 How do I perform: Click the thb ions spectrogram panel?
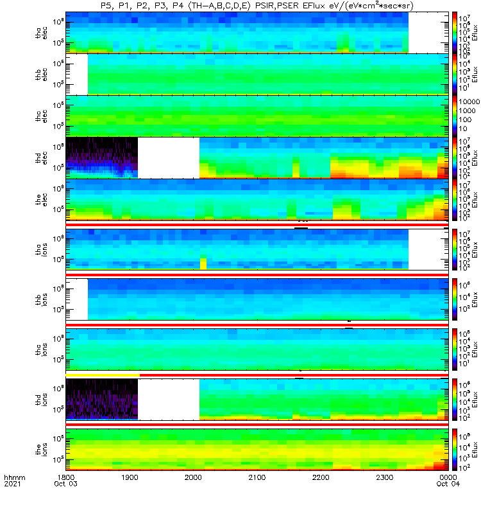(x=257, y=299)
